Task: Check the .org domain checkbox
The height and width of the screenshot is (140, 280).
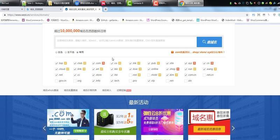Action: coord(75,81)
